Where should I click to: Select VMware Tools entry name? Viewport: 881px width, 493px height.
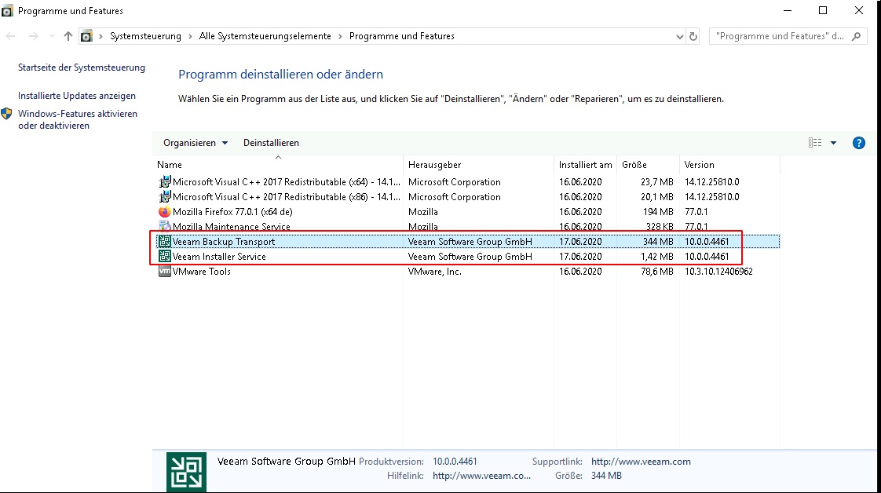click(x=202, y=271)
